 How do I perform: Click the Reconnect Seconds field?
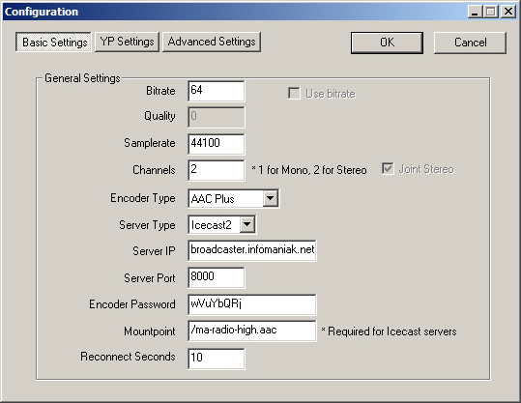pos(216,359)
